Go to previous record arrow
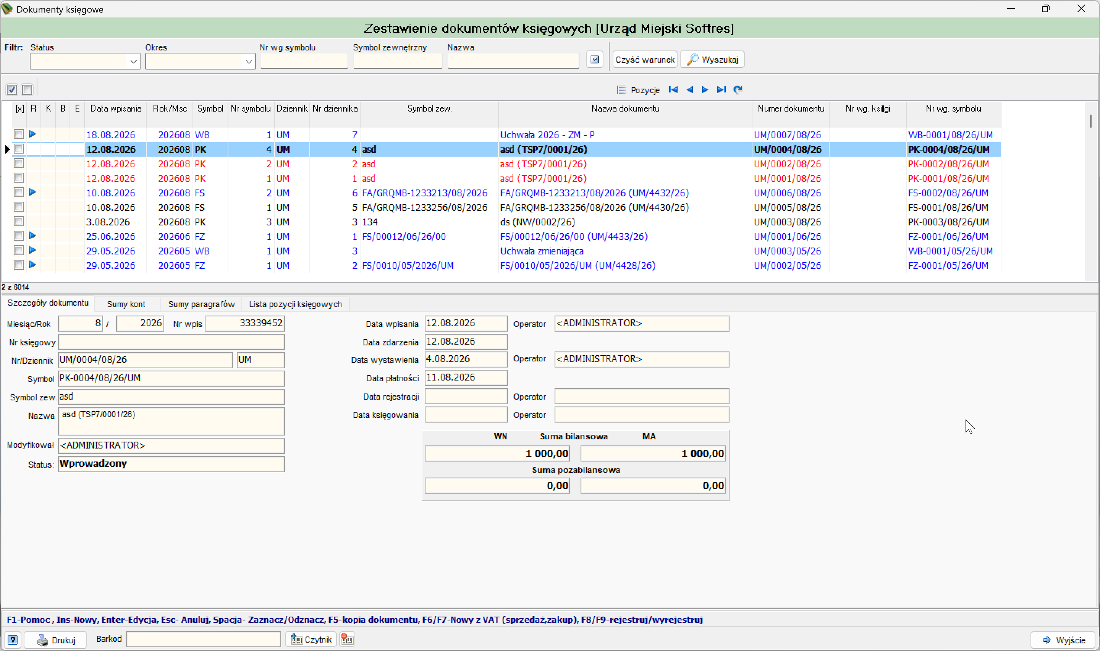 pos(689,90)
